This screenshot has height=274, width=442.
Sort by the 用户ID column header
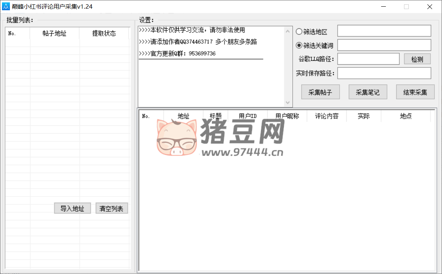247,116
